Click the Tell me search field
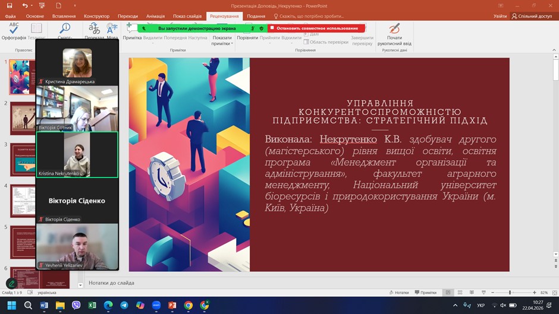Viewport: 559px width, 314px height. [x=309, y=16]
